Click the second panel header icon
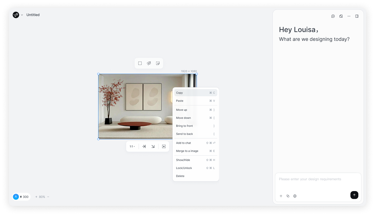 coord(341,16)
